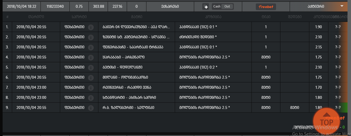Click match ბეტისი - დუდელანჟი

(x=122, y=67)
